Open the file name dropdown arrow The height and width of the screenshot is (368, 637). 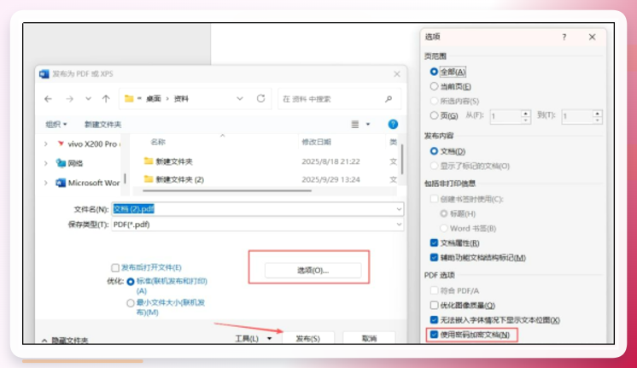pos(399,209)
